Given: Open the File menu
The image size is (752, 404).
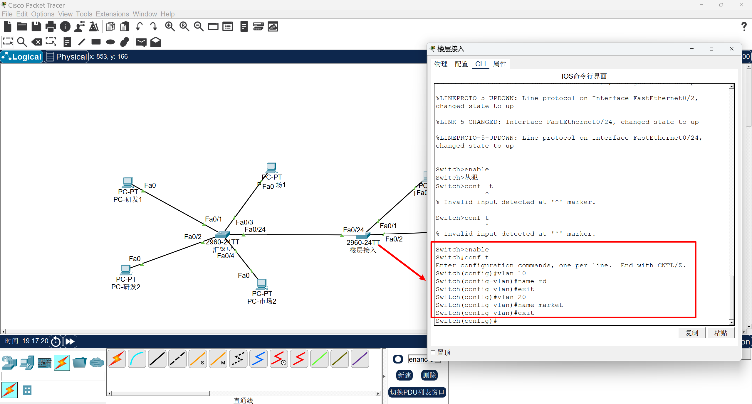Looking at the screenshot, I should pyautogui.click(x=7, y=14).
